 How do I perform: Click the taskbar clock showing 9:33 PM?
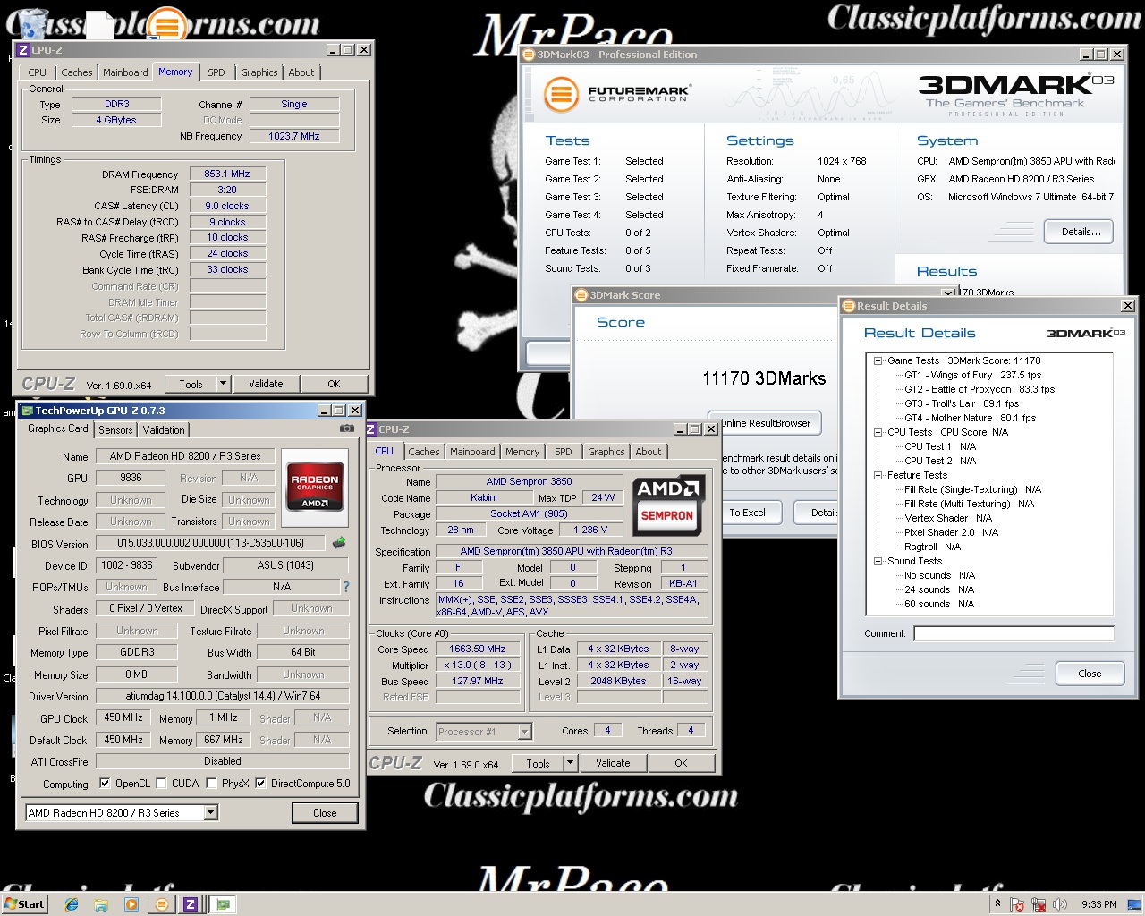pos(1098,904)
